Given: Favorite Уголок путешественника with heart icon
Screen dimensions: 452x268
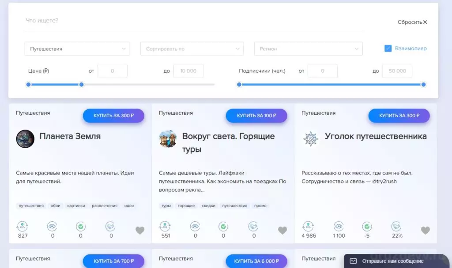Looking at the screenshot, I should pyautogui.click(x=425, y=230).
